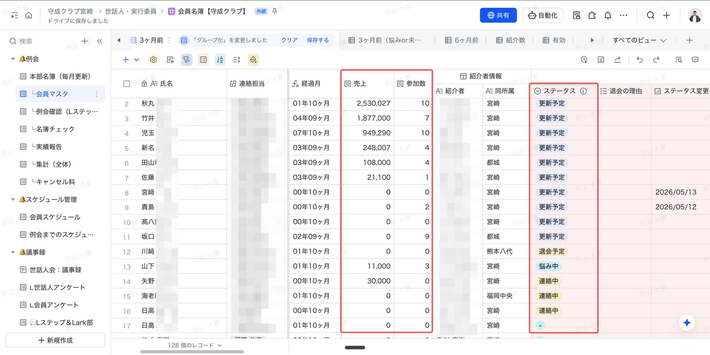Screen dimensions: 710x355
Task: Open the キャンセル料 table
Action: point(60,182)
